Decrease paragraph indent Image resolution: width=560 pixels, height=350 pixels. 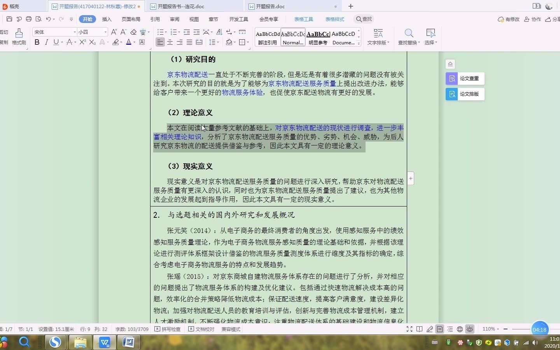pyautogui.click(x=187, y=32)
